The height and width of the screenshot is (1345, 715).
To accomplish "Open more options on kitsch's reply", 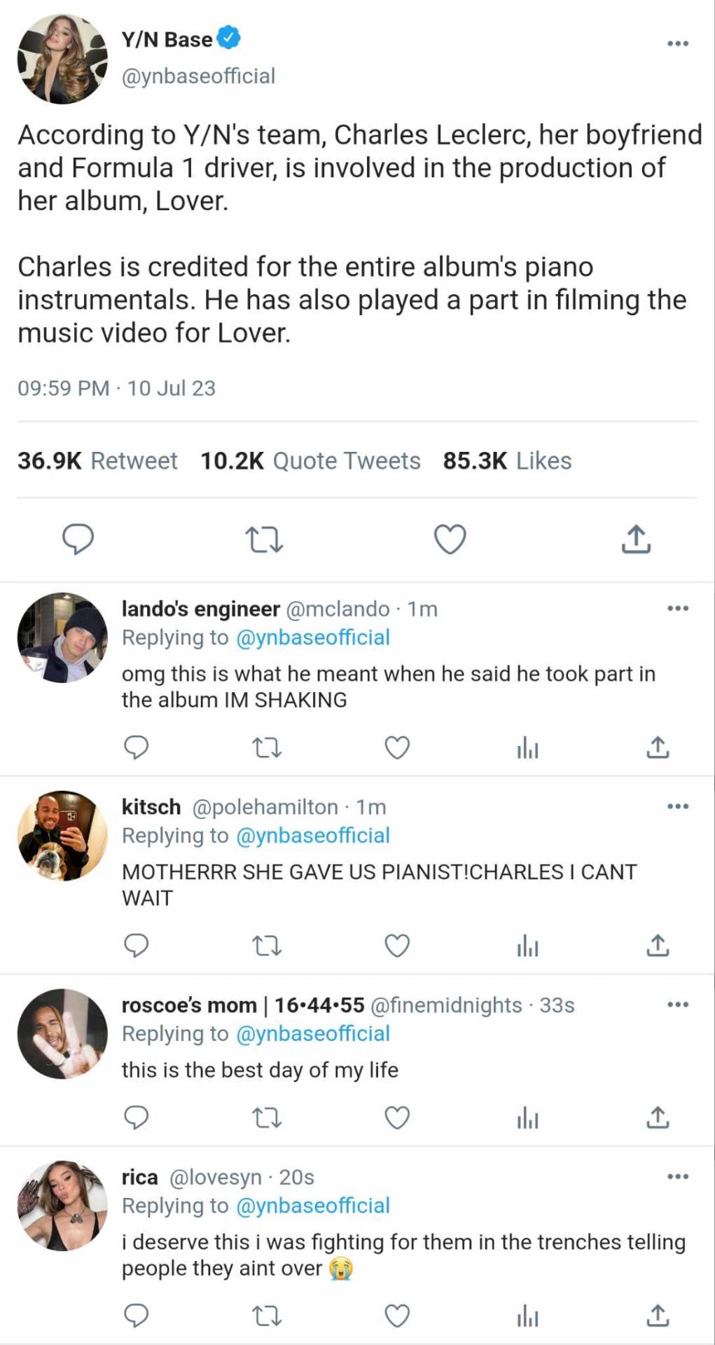I will point(677,806).
